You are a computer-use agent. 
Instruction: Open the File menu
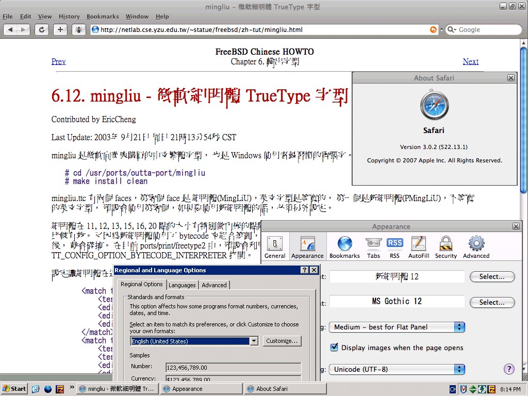(x=7, y=16)
